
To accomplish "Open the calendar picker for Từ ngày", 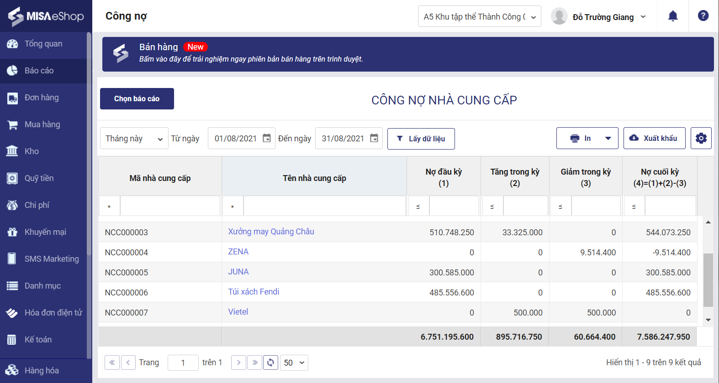I will (x=267, y=138).
